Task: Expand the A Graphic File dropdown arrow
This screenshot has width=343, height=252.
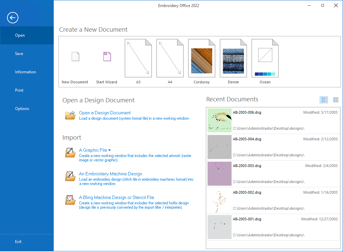Action: tap(109, 150)
